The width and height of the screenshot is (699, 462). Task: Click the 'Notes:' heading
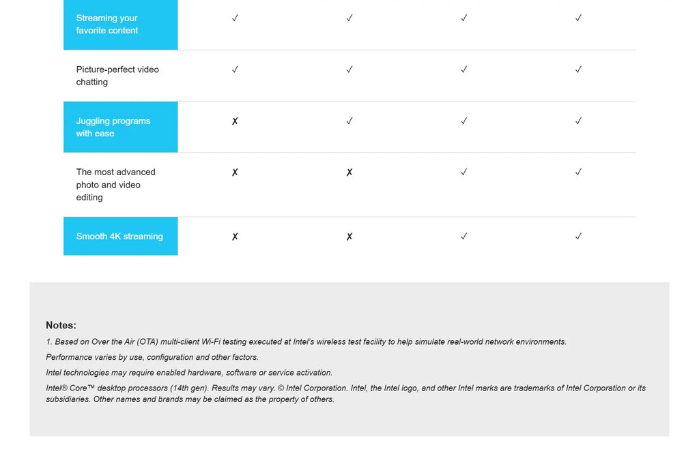[61, 325]
